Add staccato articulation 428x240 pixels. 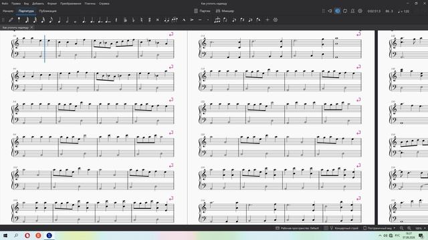click(x=207, y=19)
